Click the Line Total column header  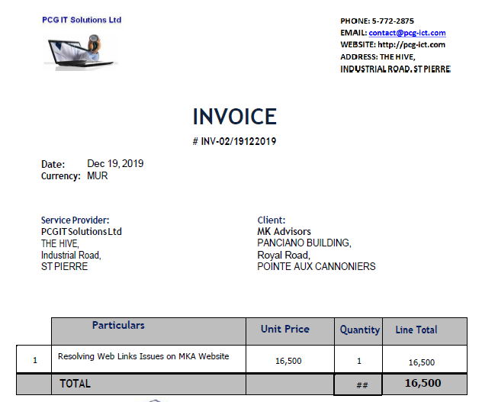(416, 330)
